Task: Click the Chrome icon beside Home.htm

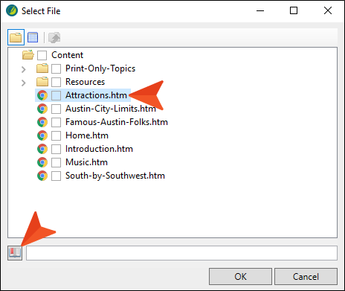Action: click(42, 135)
